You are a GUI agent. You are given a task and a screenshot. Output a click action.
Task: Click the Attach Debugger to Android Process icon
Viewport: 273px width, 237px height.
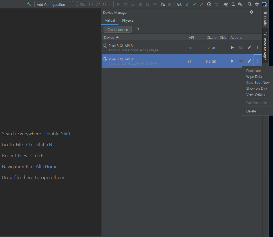[163, 4]
